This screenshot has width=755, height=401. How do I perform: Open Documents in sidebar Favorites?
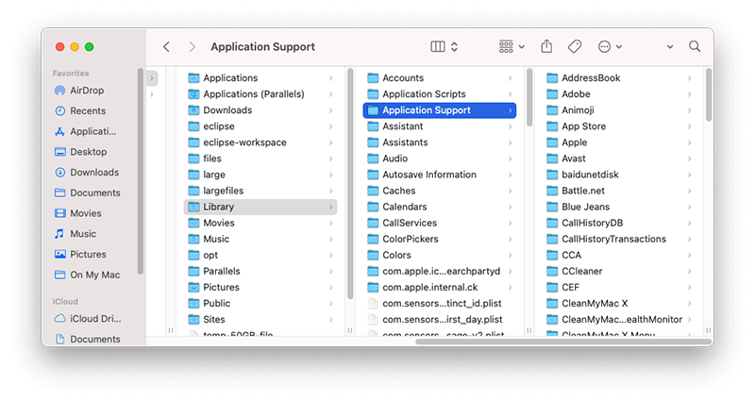tap(88, 192)
